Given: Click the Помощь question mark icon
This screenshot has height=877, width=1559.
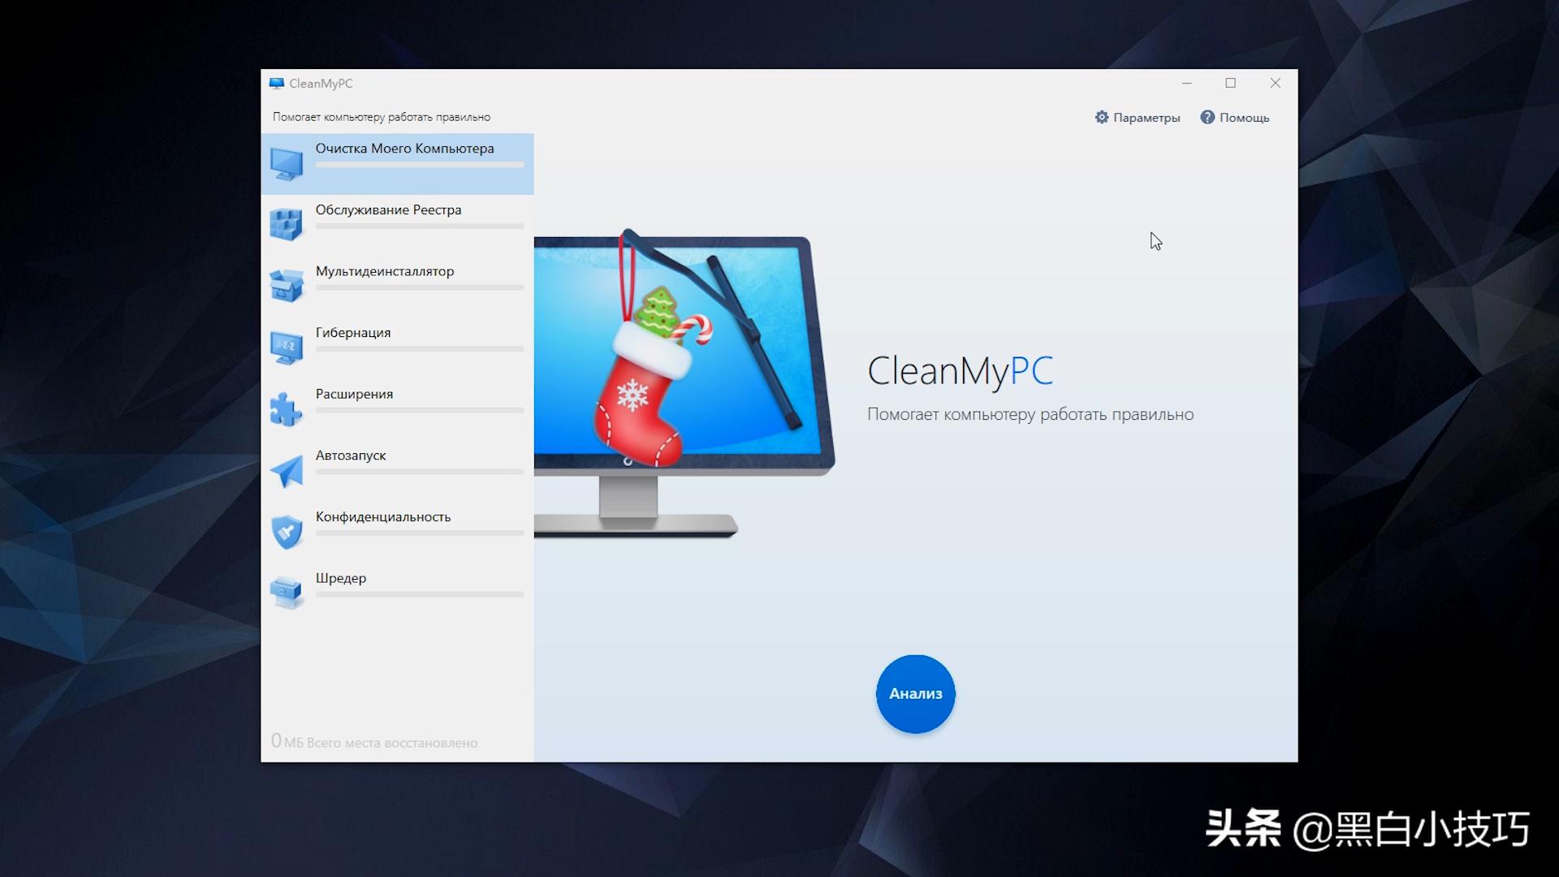Looking at the screenshot, I should coord(1207,117).
